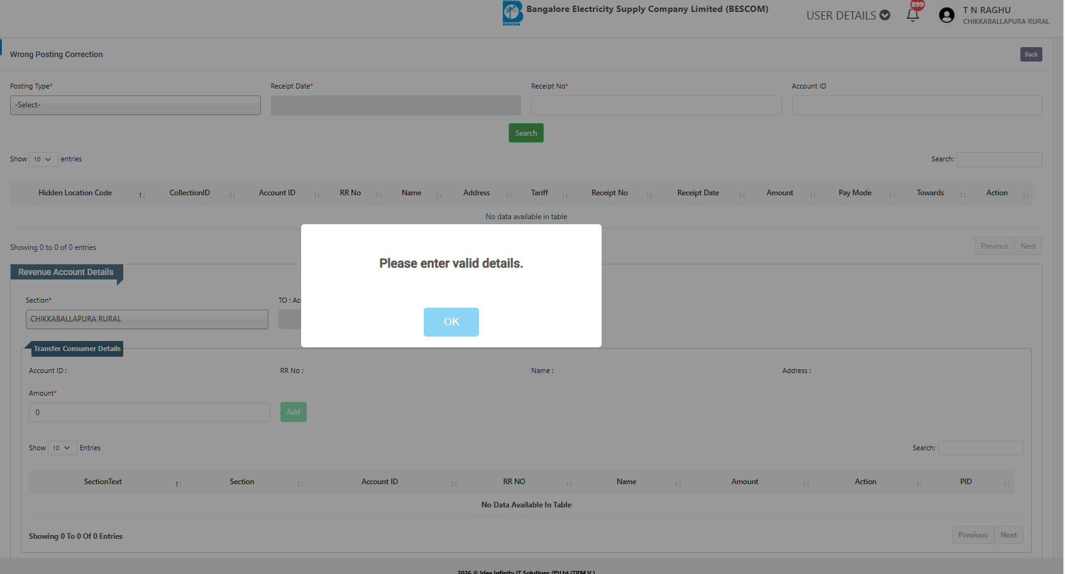This screenshot has width=1065, height=574.
Task: Open the Posting Type select dropdown
Action: pos(135,105)
